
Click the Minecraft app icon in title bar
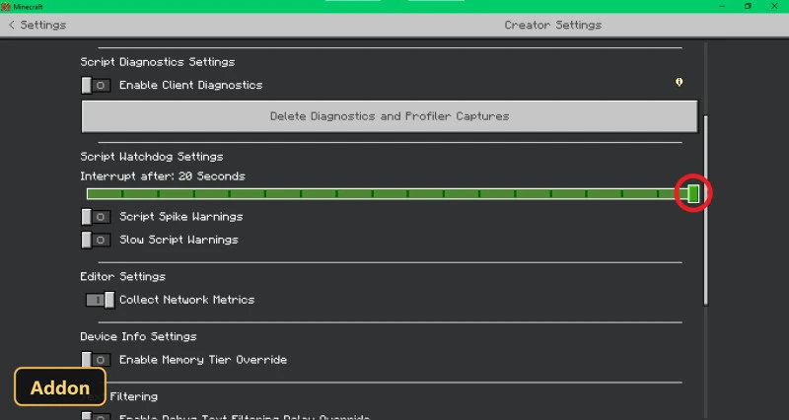[6, 7]
